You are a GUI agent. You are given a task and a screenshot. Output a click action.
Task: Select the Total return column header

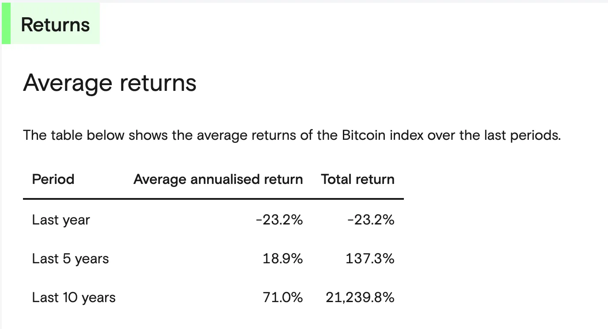pos(357,179)
